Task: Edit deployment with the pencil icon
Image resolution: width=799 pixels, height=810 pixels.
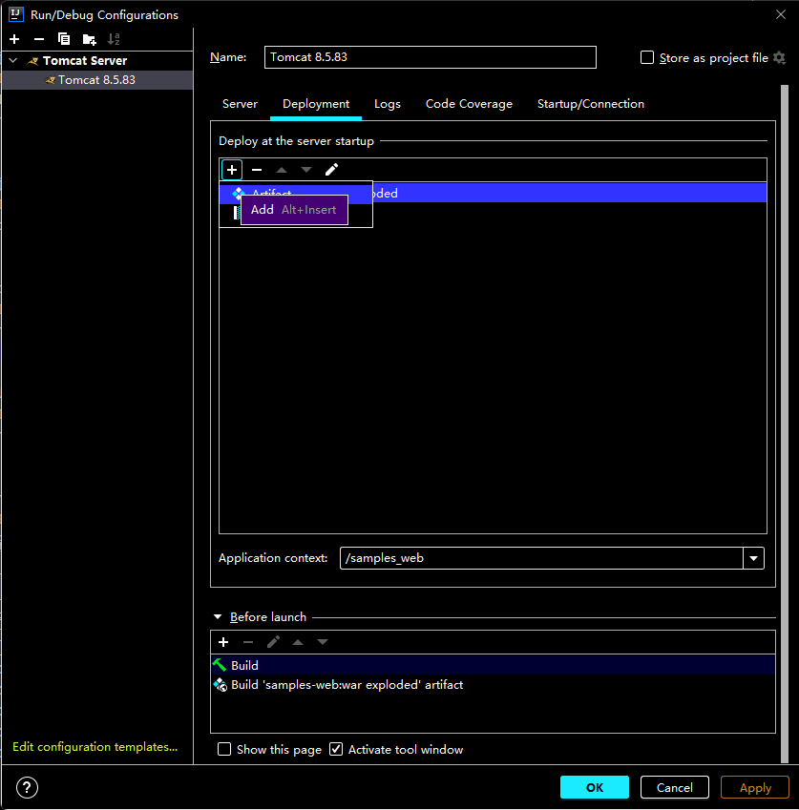Action: 331,170
